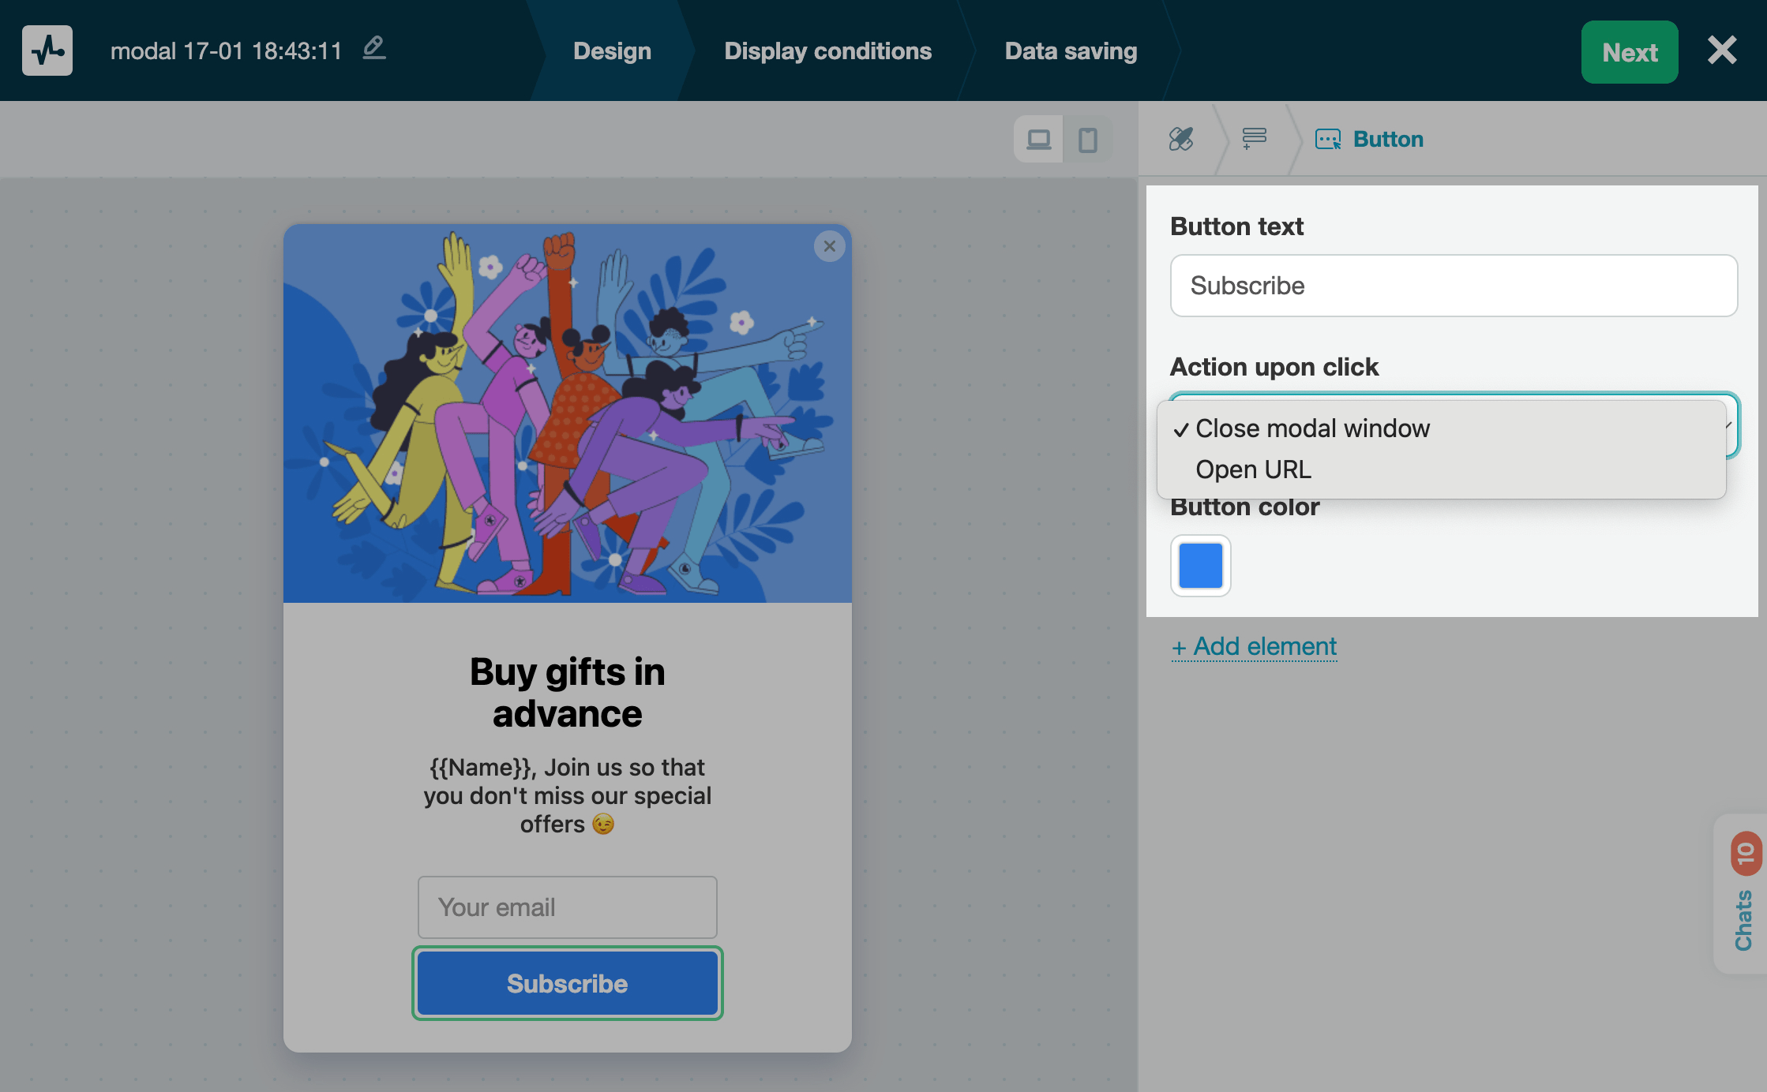Click the Button breadcrumb icon
Viewport: 1767px width, 1092px height.
tap(1328, 140)
